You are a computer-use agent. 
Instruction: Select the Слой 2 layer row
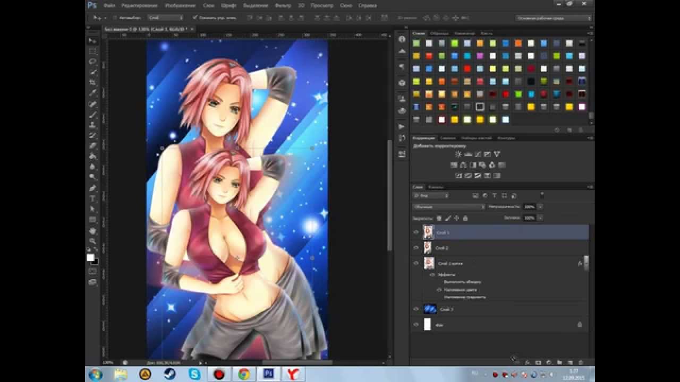[500, 248]
